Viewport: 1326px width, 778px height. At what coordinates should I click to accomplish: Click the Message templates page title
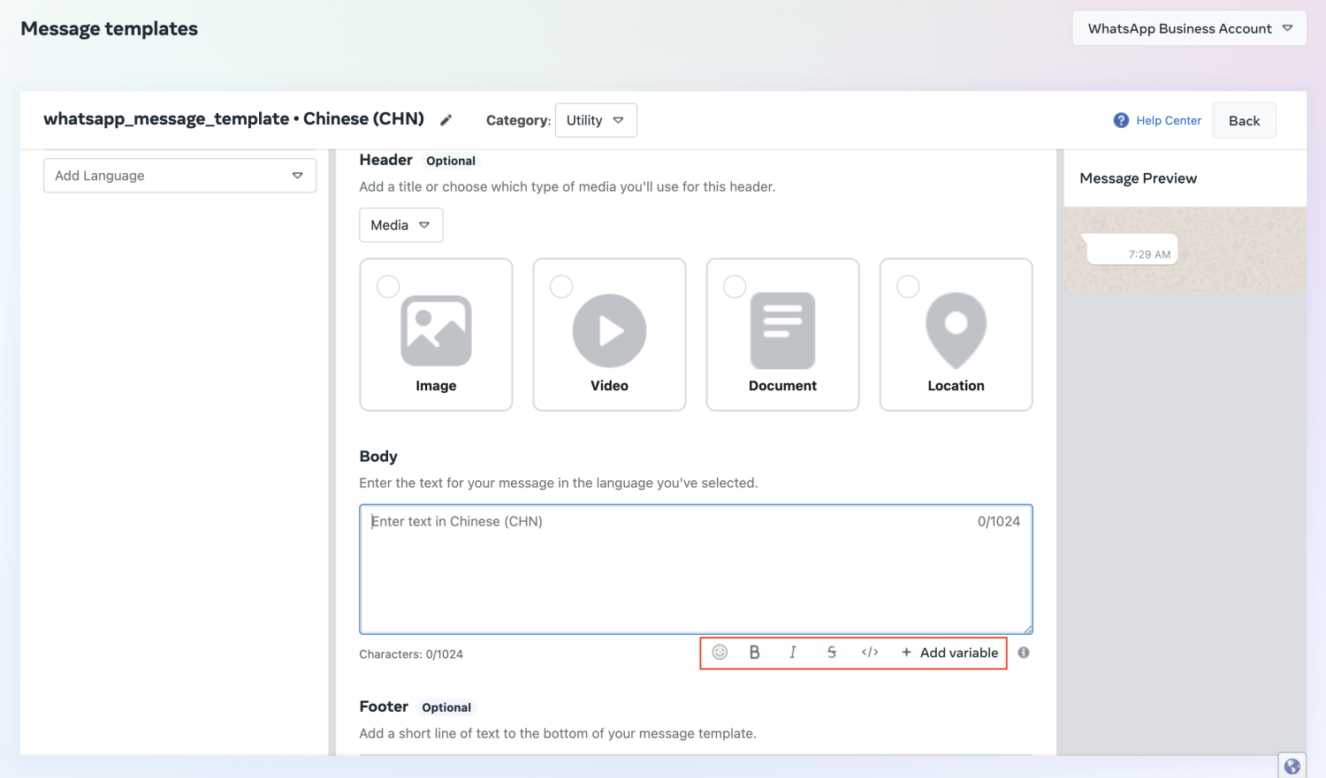coord(109,28)
